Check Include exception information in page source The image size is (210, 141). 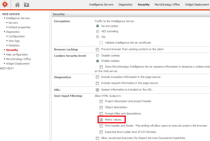coord(97,77)
